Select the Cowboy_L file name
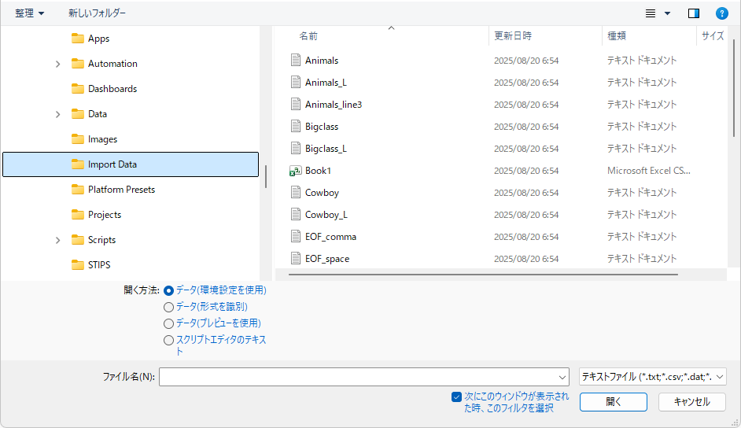The height and width of the screenshot is (428, 741). (326, 215)
